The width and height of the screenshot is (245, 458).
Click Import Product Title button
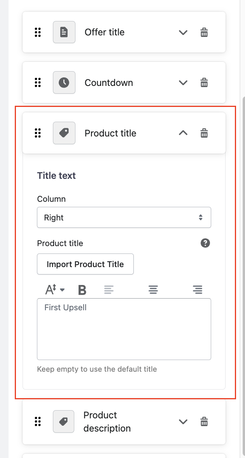(x=85, y=264)
